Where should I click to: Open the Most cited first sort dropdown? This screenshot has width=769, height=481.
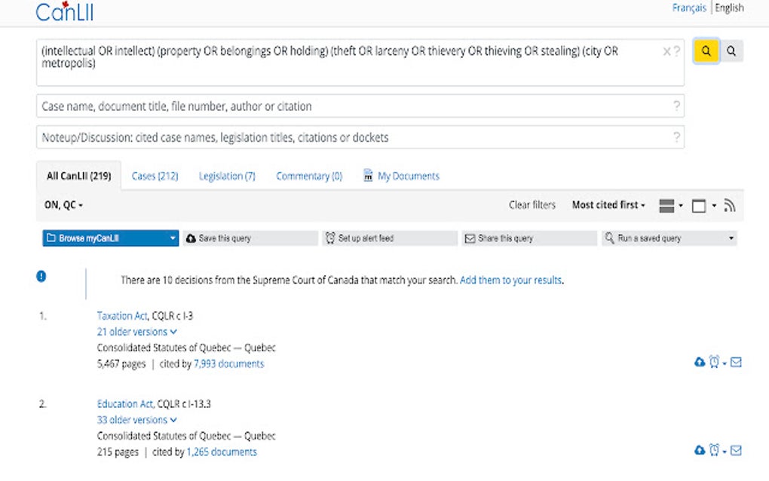pyautogui.click(x=607, y=204)
